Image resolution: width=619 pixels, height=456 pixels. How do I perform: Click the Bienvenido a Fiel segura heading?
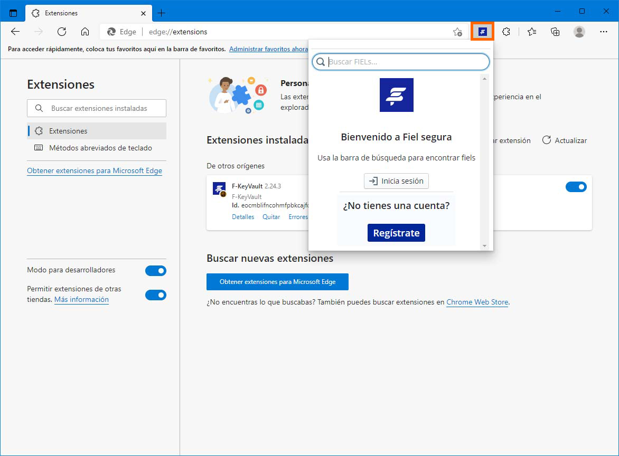tap(396, 137)
